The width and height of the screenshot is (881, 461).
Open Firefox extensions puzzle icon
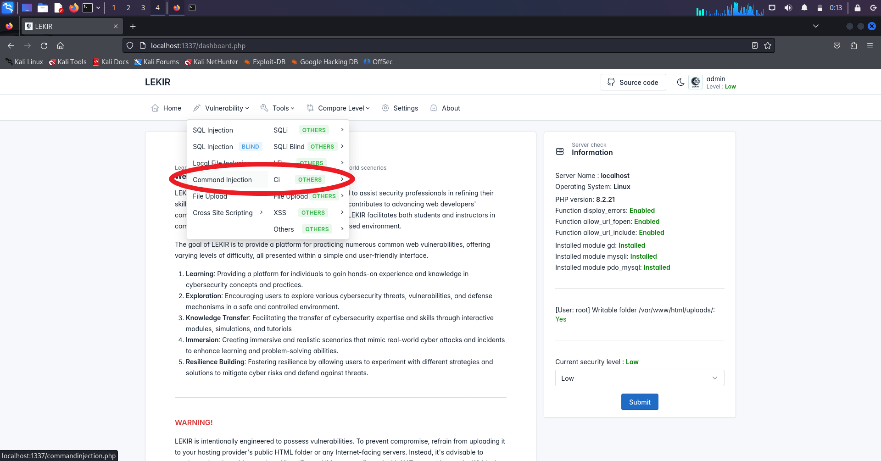point(853,46)
